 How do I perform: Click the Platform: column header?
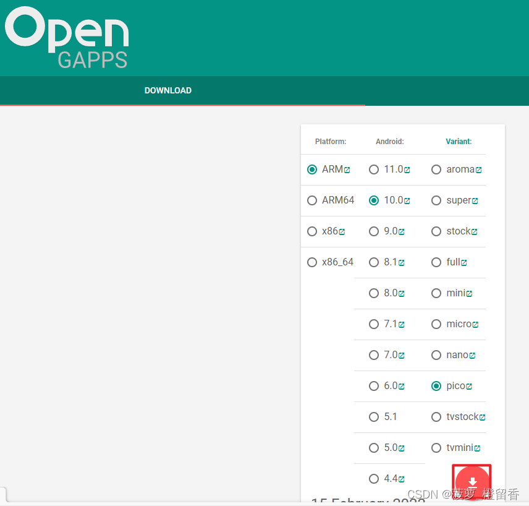(x=331, y=142)
